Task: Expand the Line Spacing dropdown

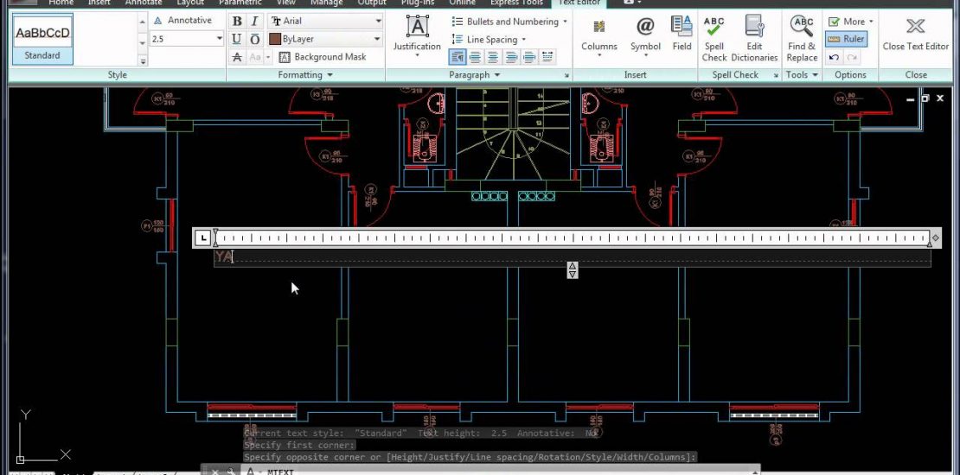Action: point(524,40)
